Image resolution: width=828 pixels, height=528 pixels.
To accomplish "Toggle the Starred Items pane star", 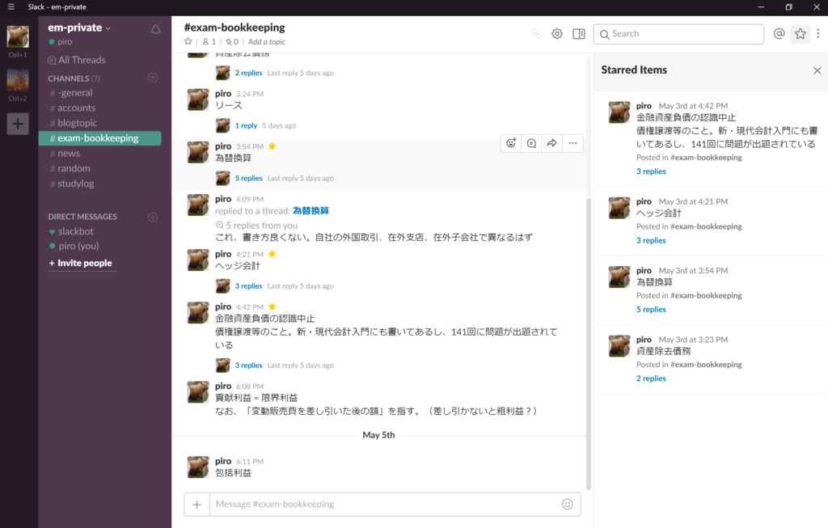I will (x=800, y=33).
